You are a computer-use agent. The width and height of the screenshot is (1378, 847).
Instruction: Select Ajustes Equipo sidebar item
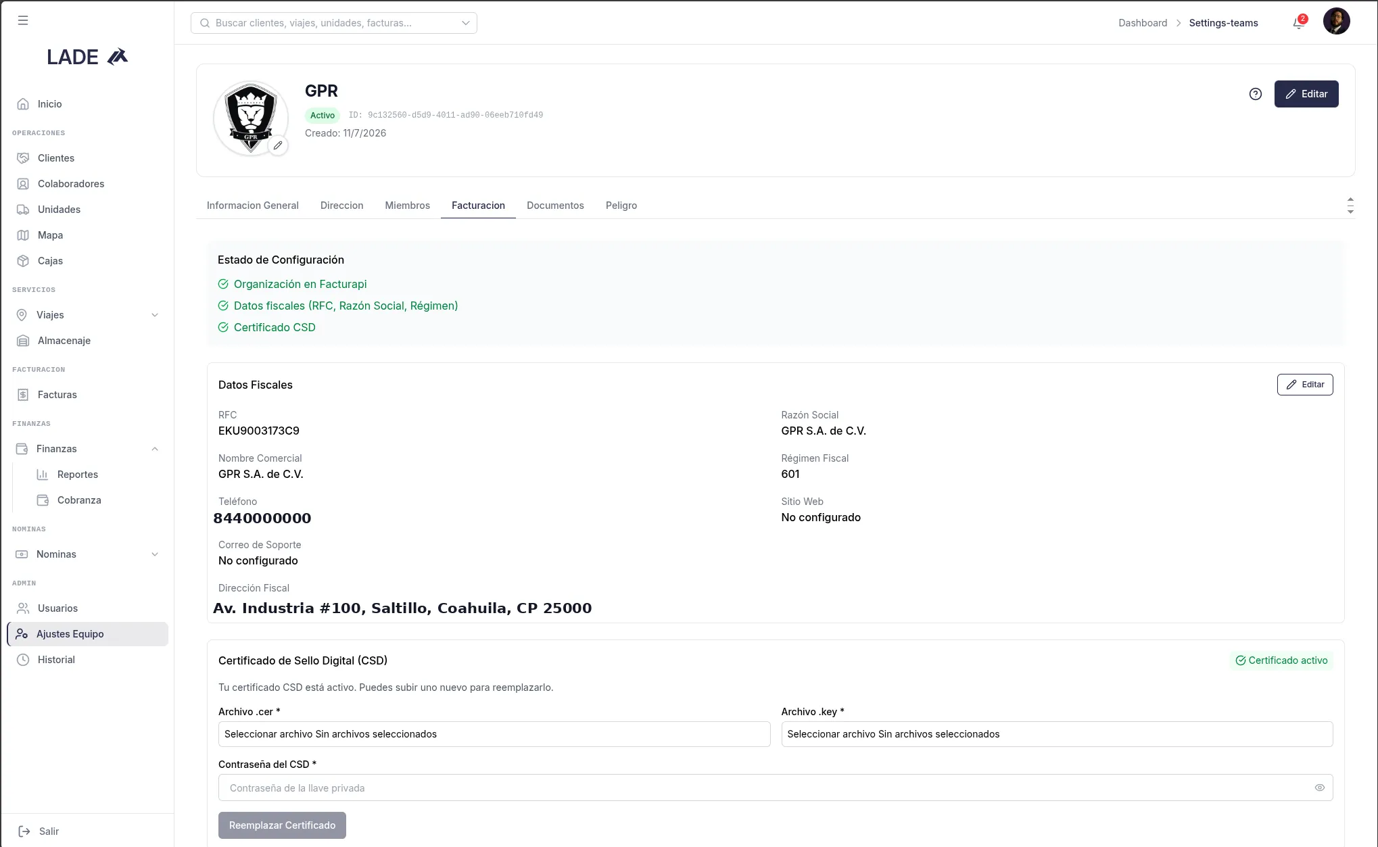click(x=87, y=634)
